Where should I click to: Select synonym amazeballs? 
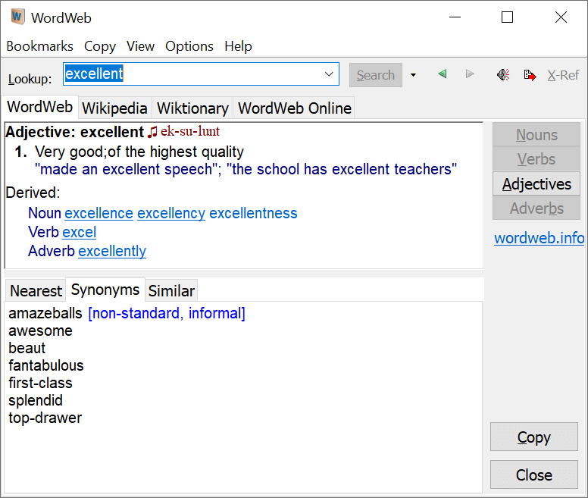[x=45, y=313]
